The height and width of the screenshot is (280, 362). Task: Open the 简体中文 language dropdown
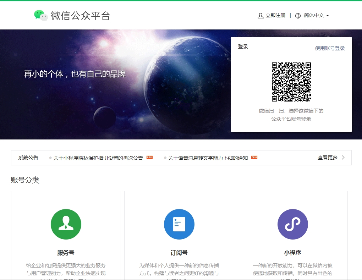click(314, 16)
